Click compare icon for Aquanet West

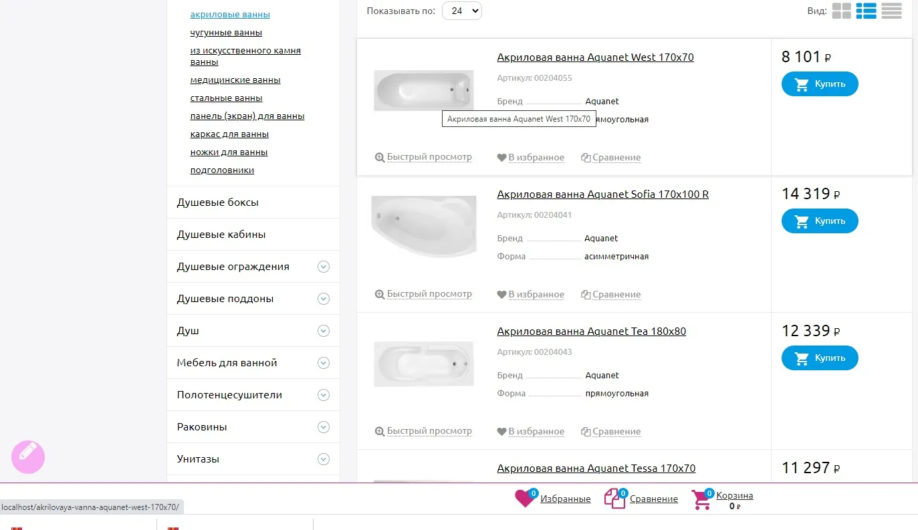[x=586, y=158]
